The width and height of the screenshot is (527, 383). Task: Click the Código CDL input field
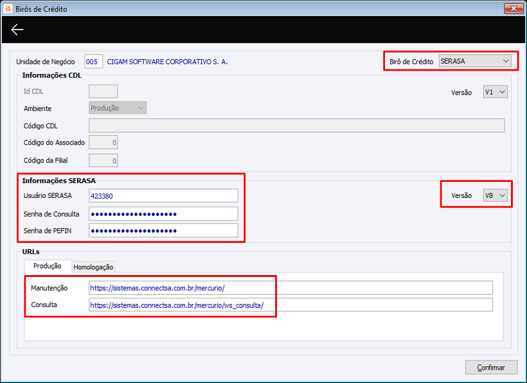[296, 125]
